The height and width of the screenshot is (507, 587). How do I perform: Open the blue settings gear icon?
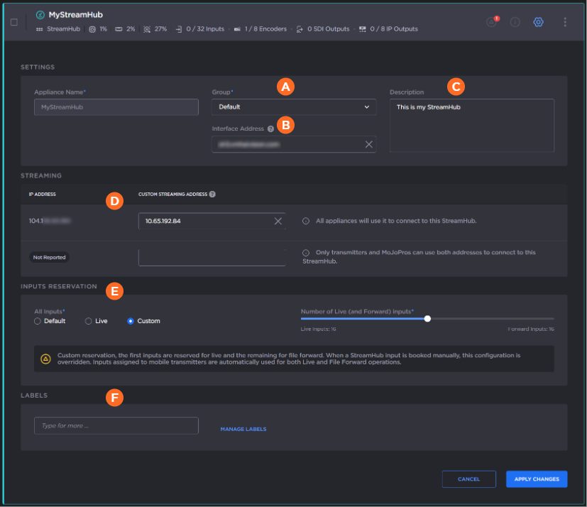538,22
